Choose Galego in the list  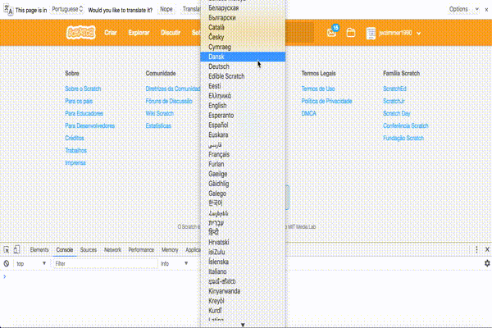pyautogui.click(x=243, y=194)
